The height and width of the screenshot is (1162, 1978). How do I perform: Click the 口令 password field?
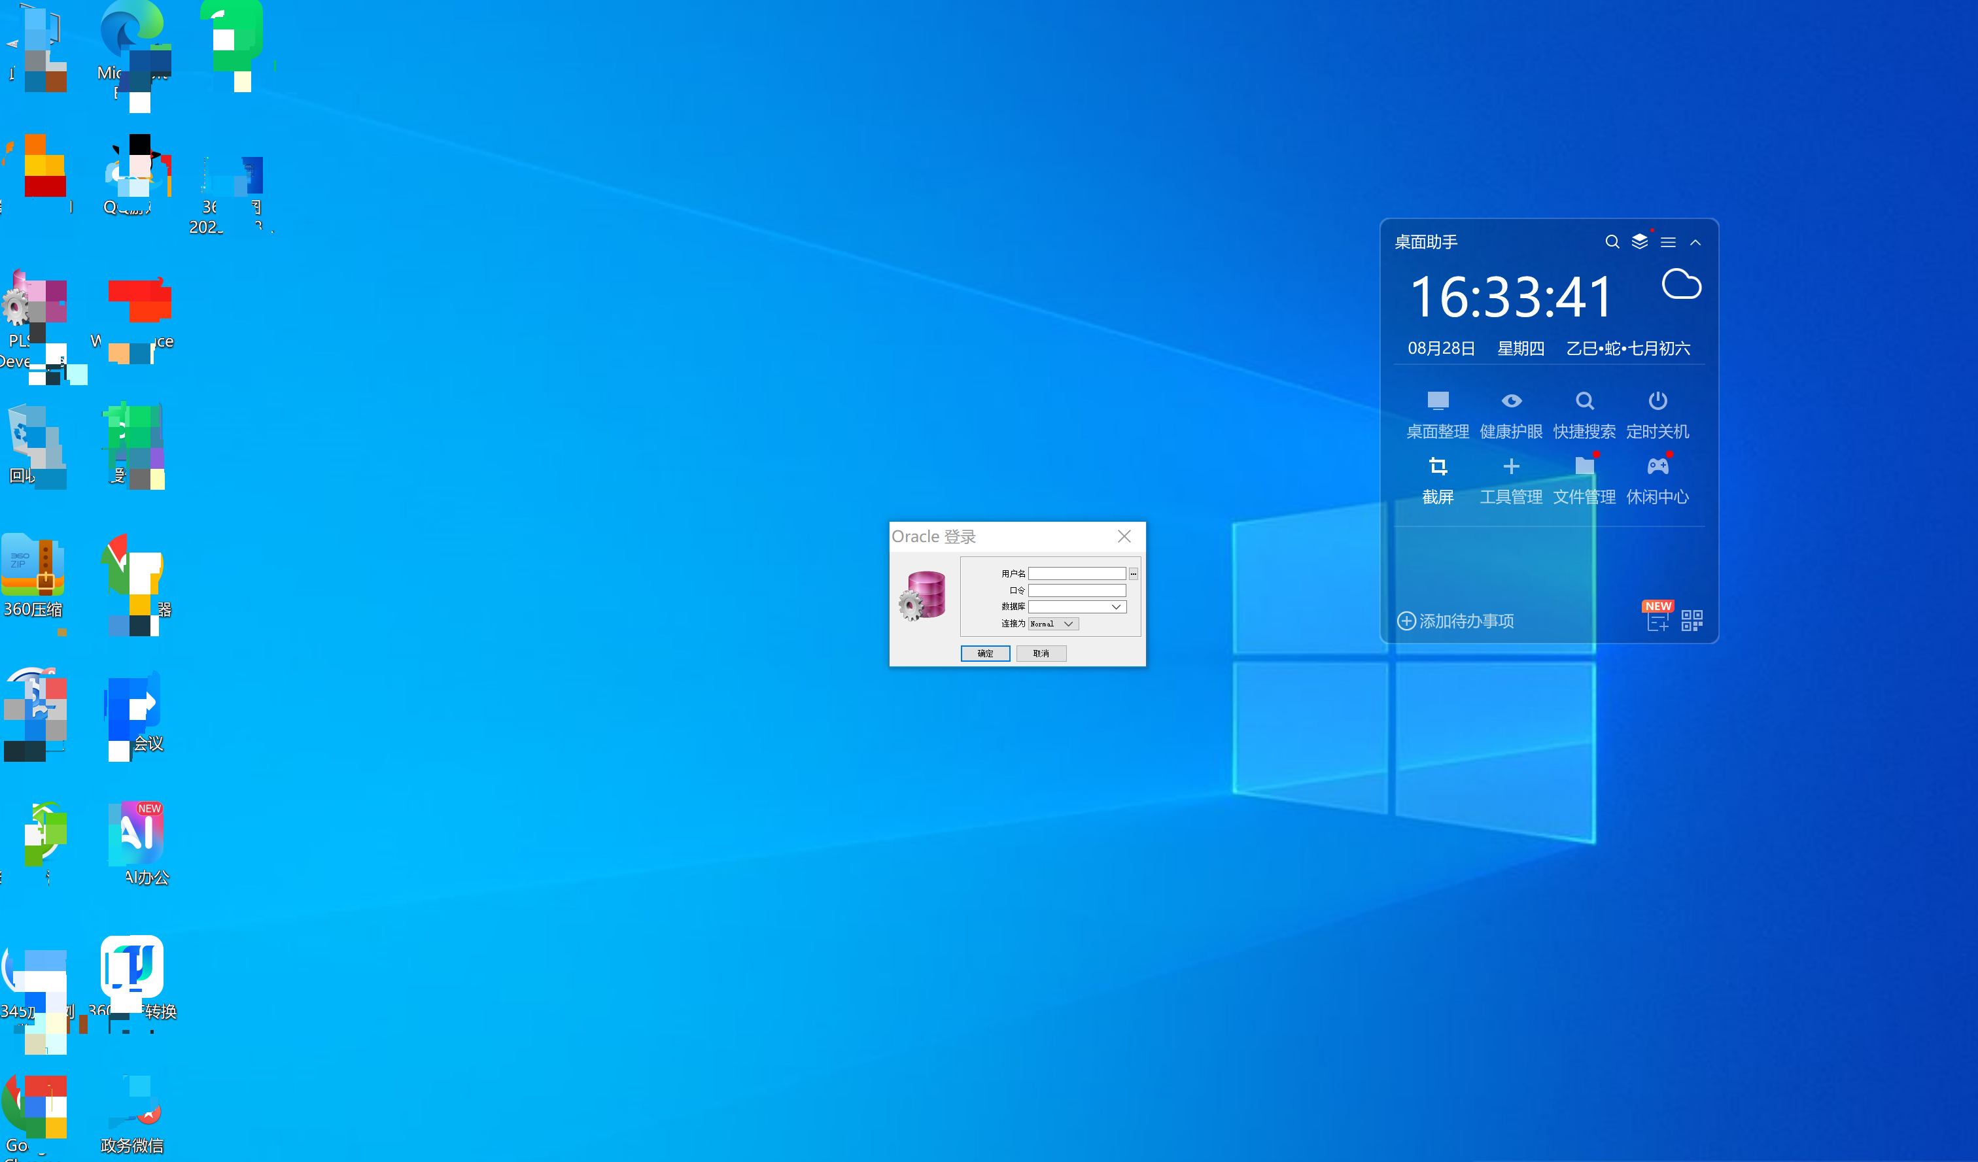1077,590
